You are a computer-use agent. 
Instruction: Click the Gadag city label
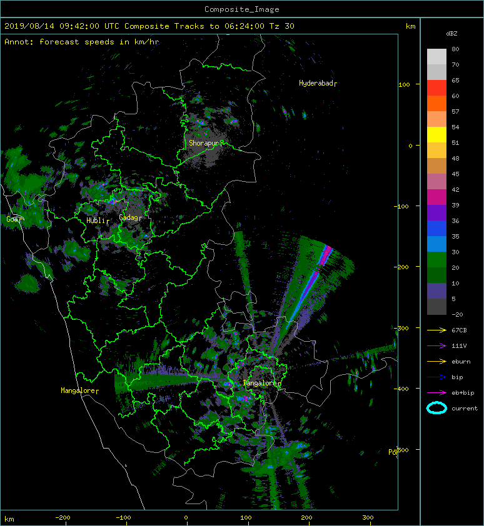(x=130, y=217)
